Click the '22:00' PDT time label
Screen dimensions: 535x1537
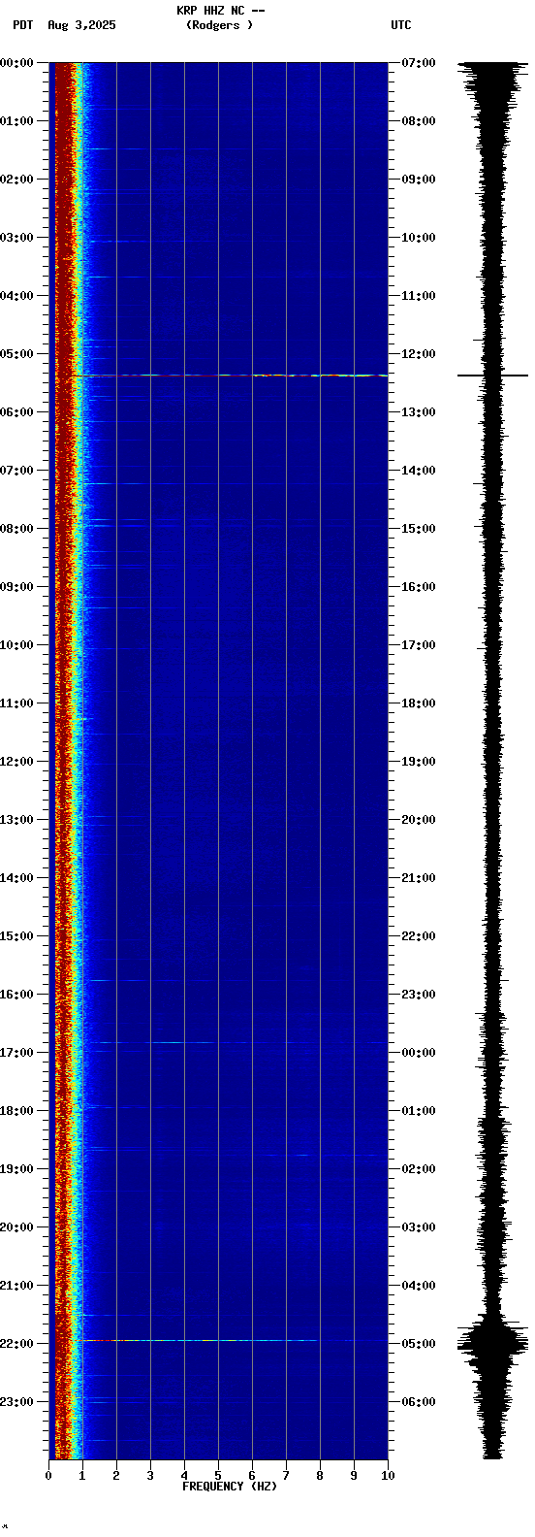point(16,1344)
